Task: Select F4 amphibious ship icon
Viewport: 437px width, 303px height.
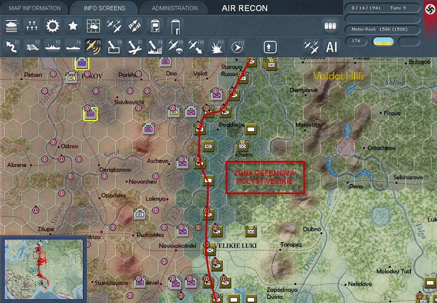Action: tap(73, 46)
